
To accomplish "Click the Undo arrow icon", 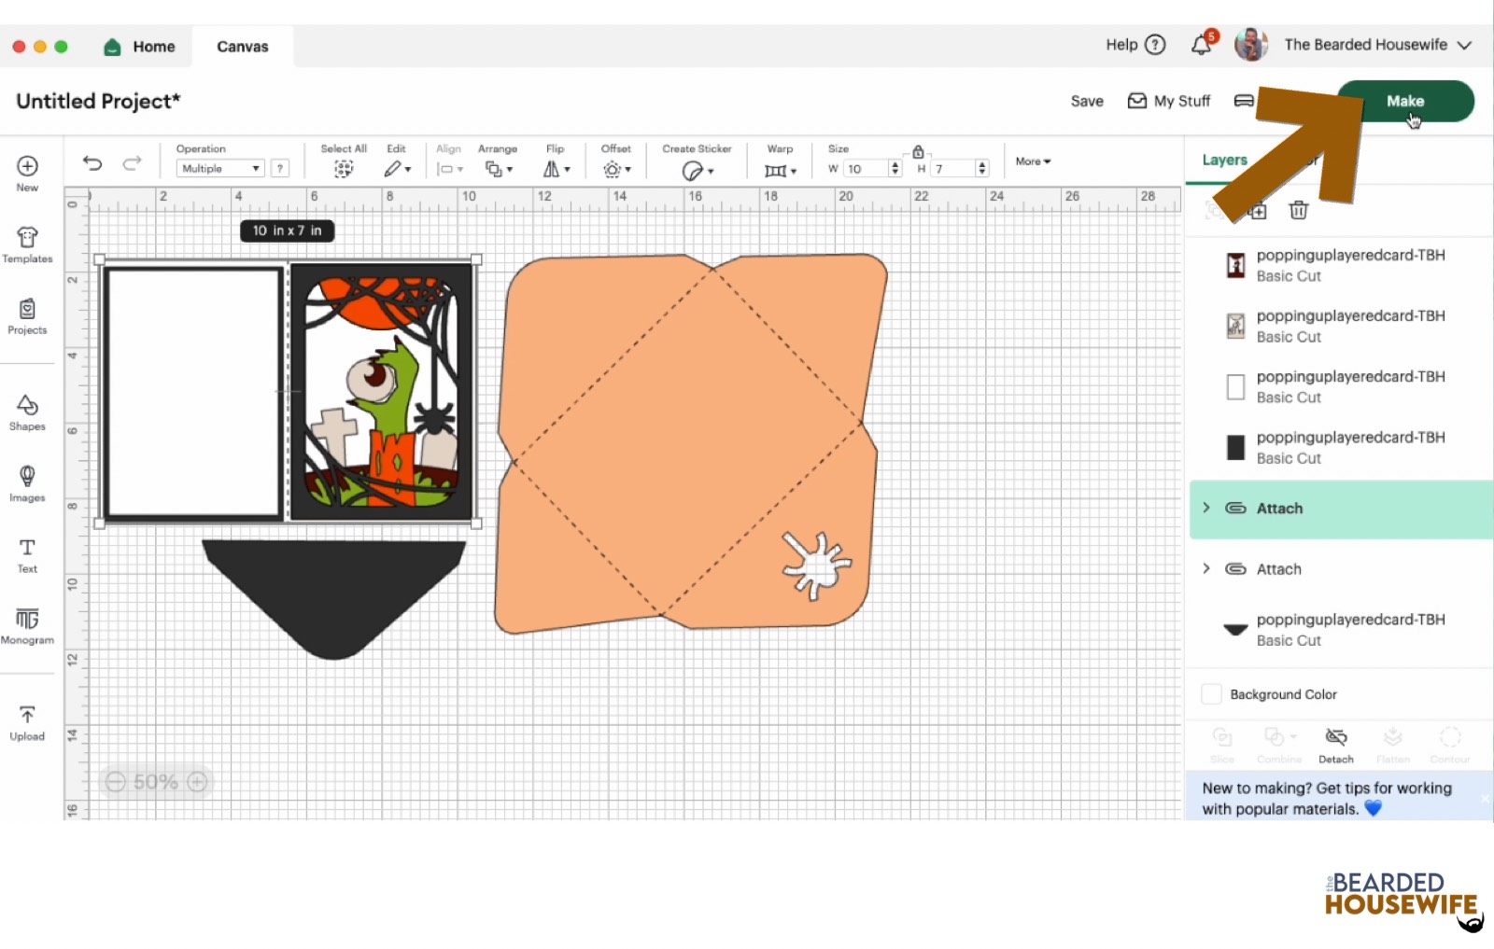I will (92, 163).
